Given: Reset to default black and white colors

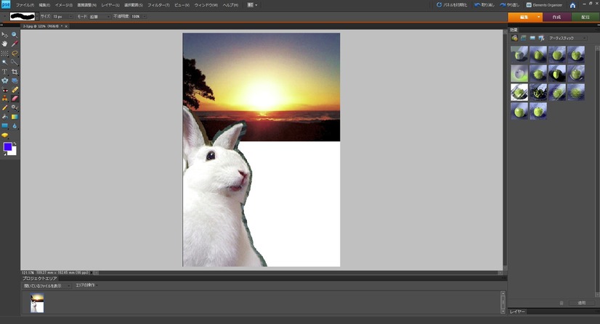Looking at the screenshot, I should click(x=4, y=154).
